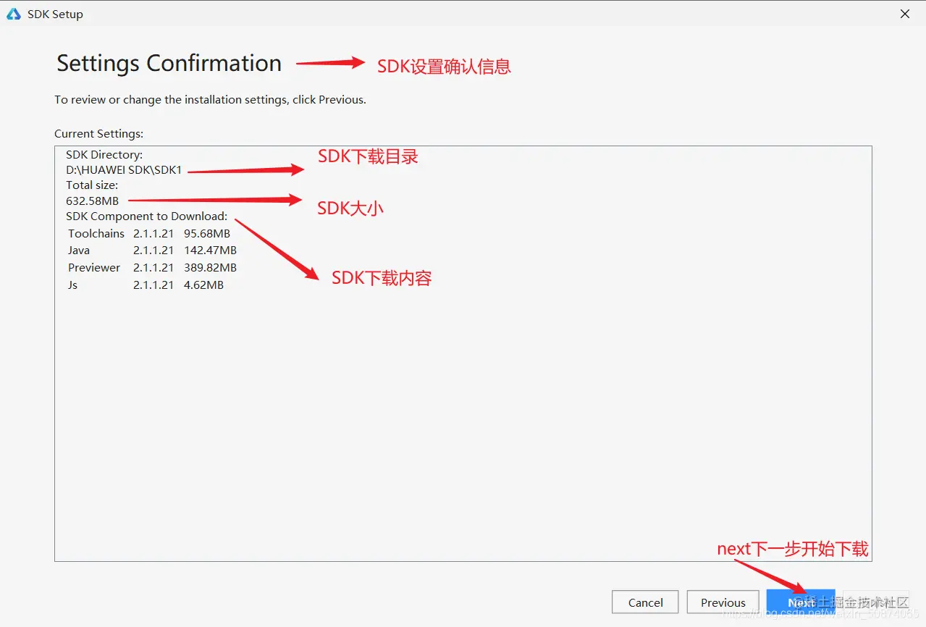
Task: Select the SDK path D:\HUAWEI SDK\SDK1
Action: click(x=124, y=170)
